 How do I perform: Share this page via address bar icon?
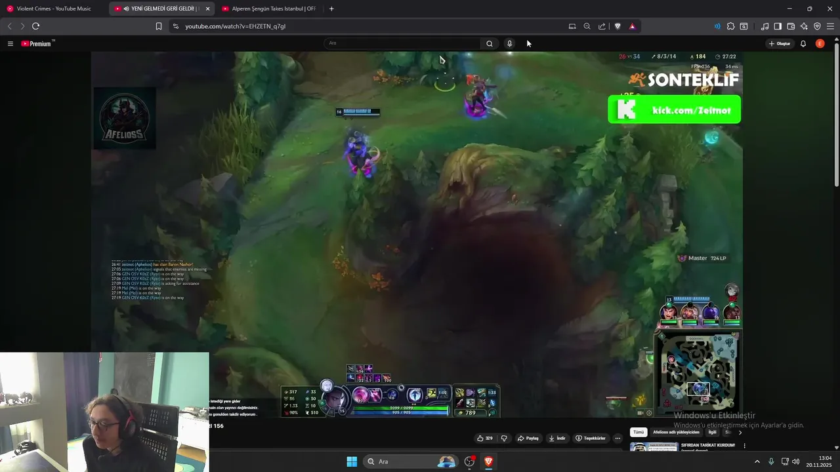[x=602, y=26]
